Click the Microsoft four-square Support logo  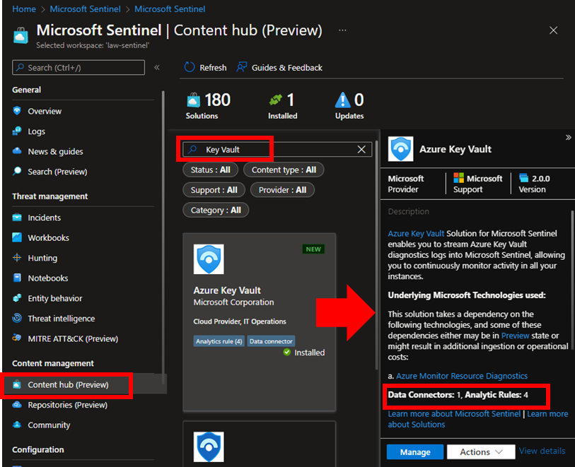458,178
